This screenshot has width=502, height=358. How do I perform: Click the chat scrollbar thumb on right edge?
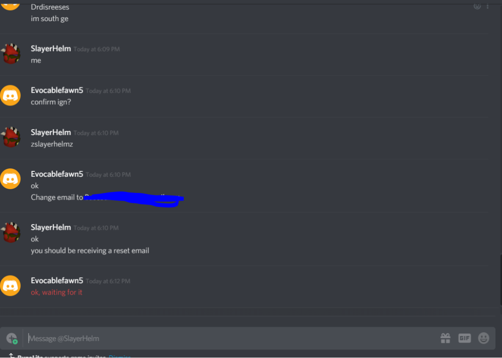coord(501,280)
